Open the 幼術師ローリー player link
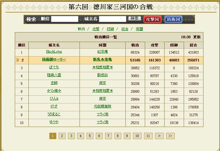 pyautogui.click(x=54, y=59)
